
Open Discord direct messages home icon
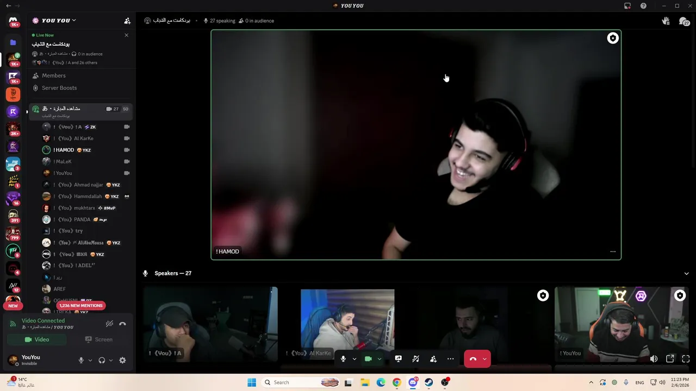(x=13, y=20)
